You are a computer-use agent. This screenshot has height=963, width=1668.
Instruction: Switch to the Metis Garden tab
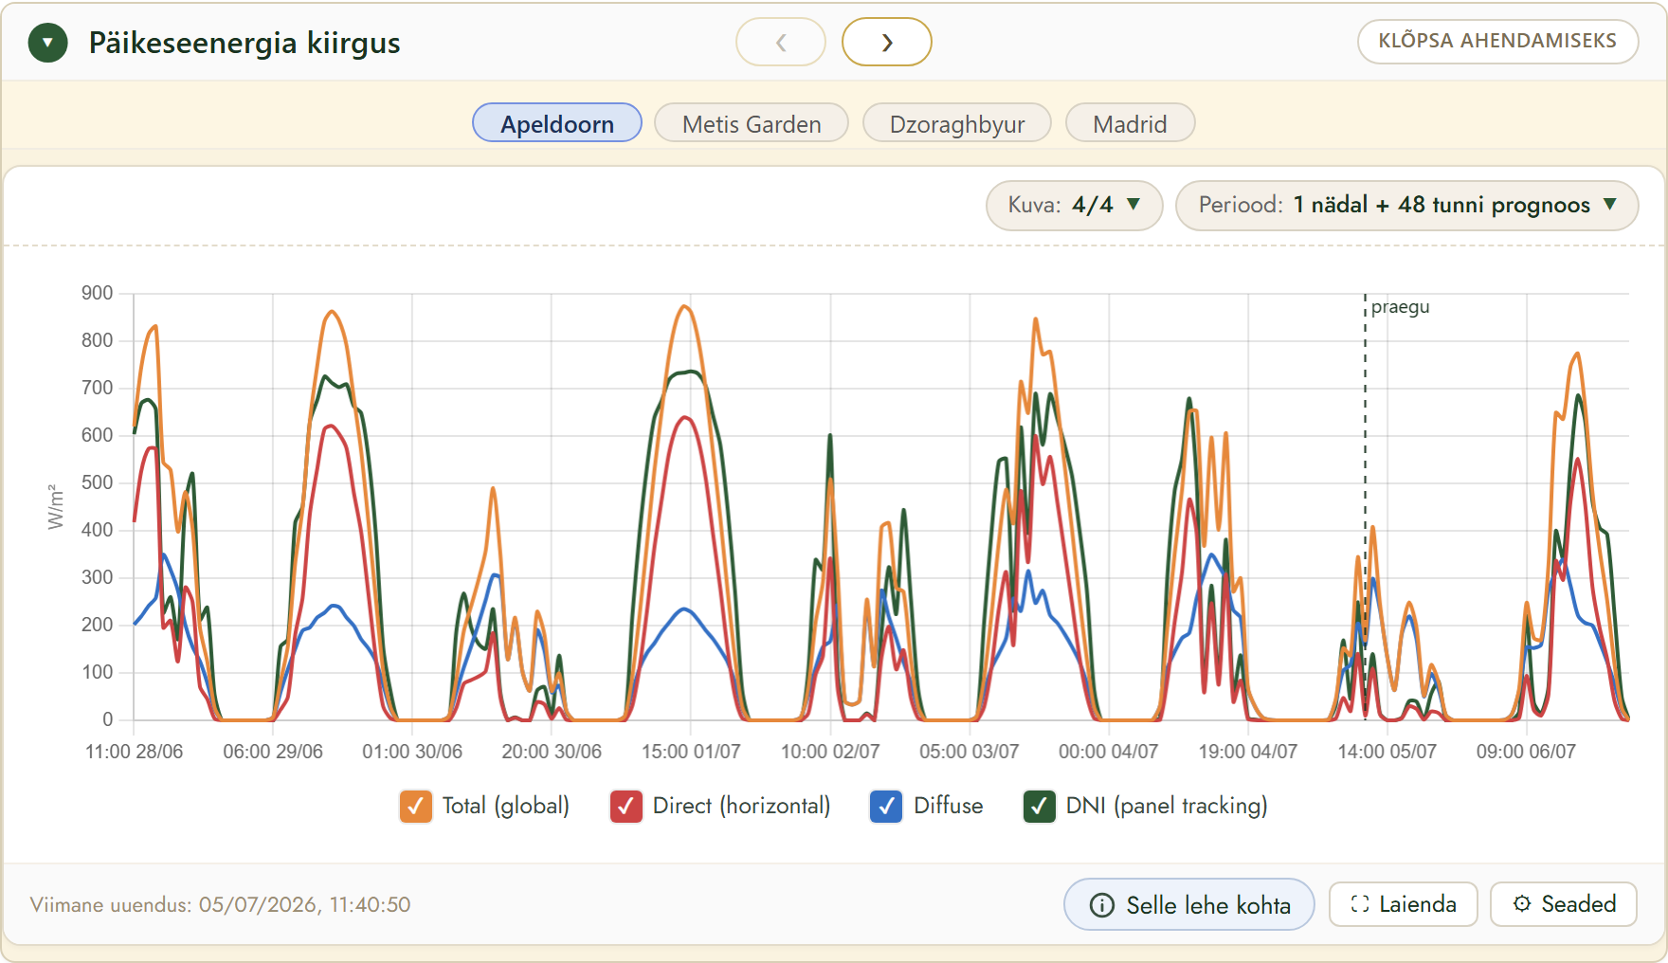click(752, 123)
